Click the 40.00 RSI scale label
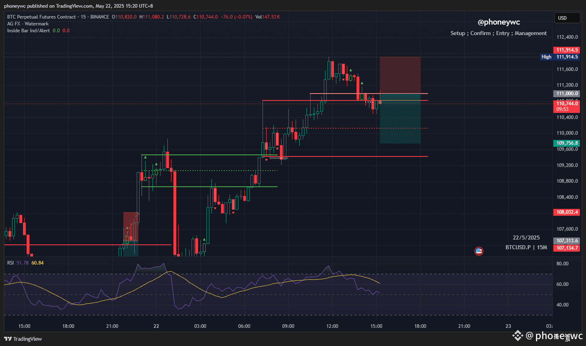The image size is (586, 346). [563, 305]
